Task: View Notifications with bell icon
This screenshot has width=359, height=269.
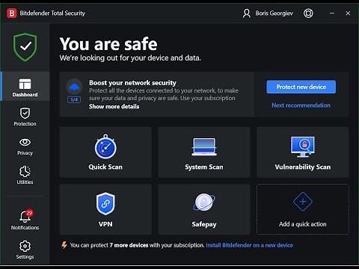Action: (x=25, y=220)
